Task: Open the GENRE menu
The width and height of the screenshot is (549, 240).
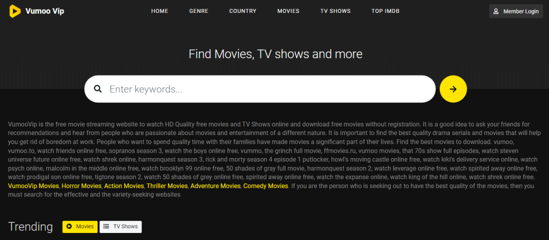Action: 199,11
